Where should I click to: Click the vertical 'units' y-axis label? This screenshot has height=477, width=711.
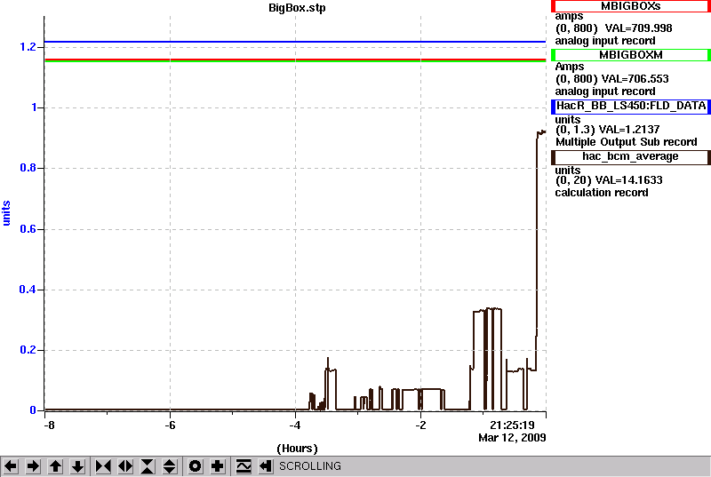coord(6,213)
